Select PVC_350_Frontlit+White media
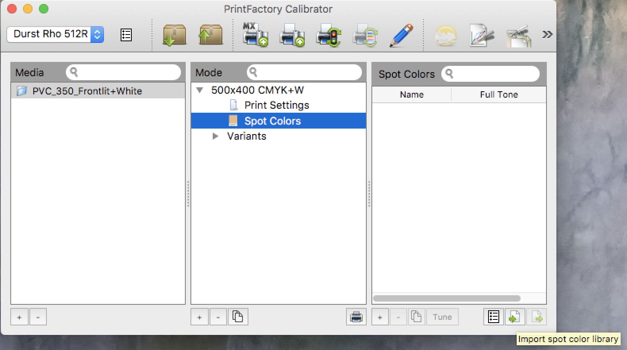Screen dimensions: 627x350 tap(98, 91)
